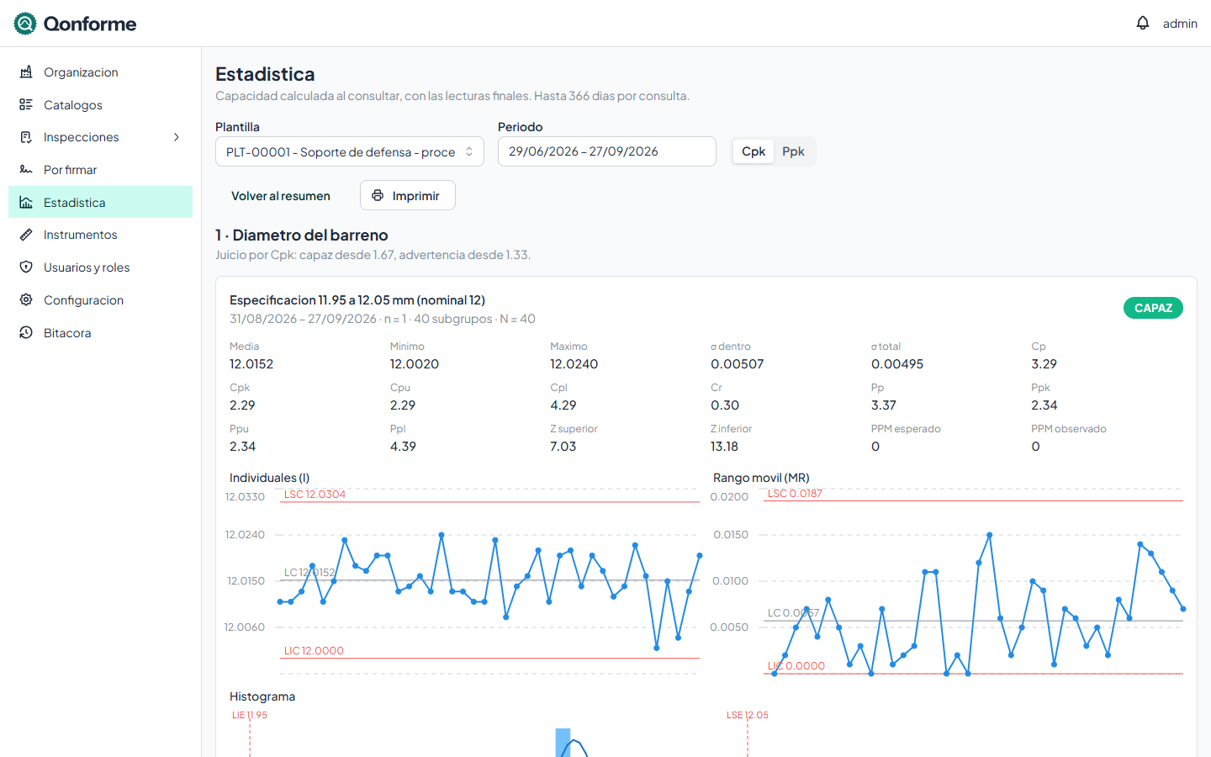Viewport: 1211px width, 757px height.
Task: Click the Estadistica chart icon
Action: coord(26,203)
